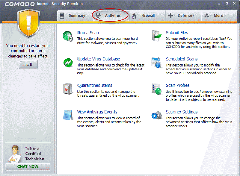Viewport: 240px width, 176px height.
Task: Click the Quarantined Items biohazard bin icon
Action: 68,89
